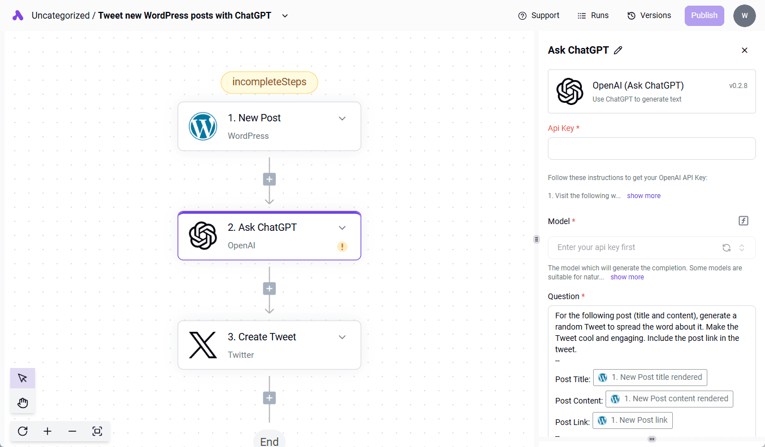This screenshot has height=447, width=765.
Task: Refresh the Model options list
Action: pos(727,248)
